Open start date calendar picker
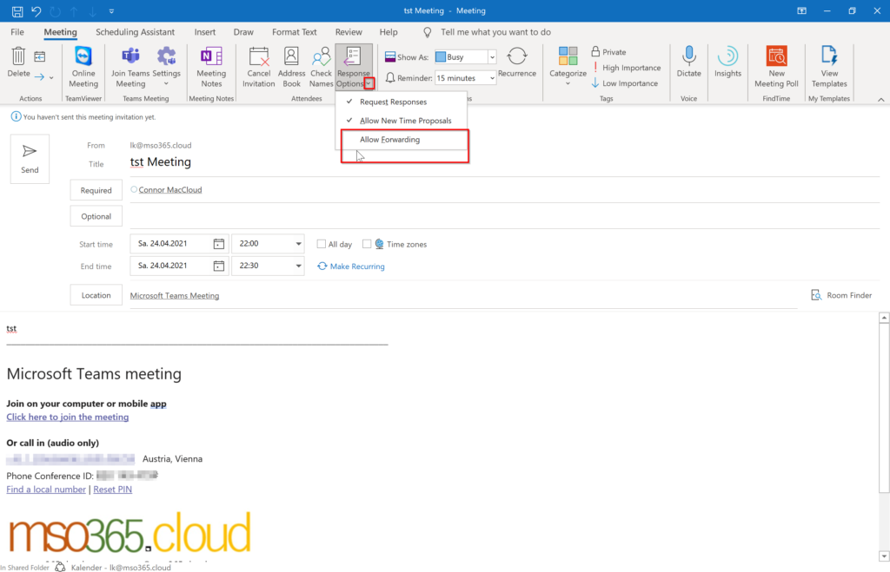This screenshot has width=890, height=572. 218,244
